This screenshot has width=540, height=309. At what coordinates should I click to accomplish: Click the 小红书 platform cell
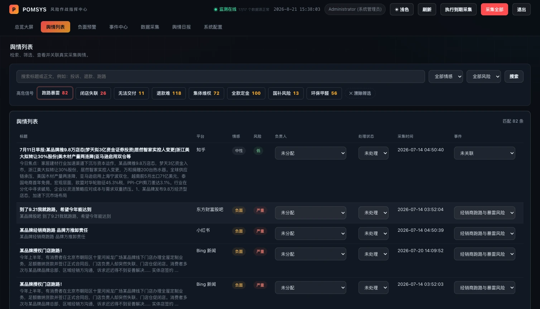[203, 230]
